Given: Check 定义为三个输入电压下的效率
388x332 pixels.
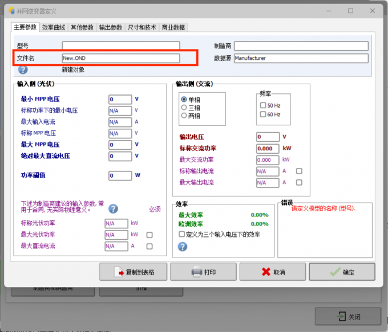Looking at the screenshot, I should [x=182, y=234].
